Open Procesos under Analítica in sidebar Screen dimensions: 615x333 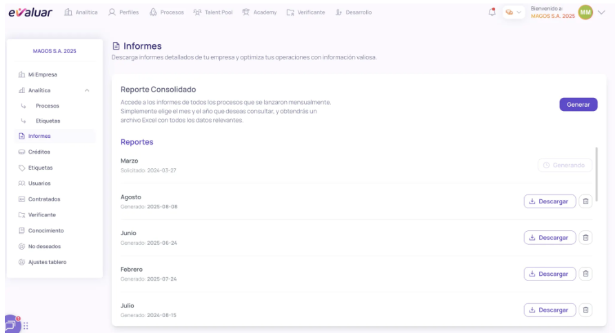click(x=47, y=105)
